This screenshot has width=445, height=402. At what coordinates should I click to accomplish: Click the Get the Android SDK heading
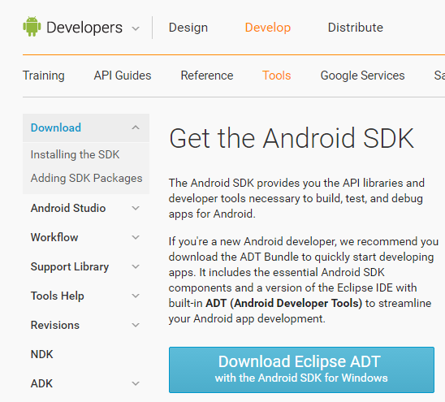tap(292, 139)
